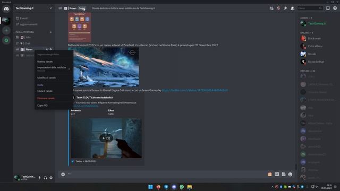
Task: Toggle microphone mute in user panel
Action: point(40,178)
